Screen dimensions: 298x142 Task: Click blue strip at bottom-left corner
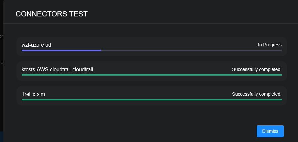pyautogui.click(x=1, y=137)
